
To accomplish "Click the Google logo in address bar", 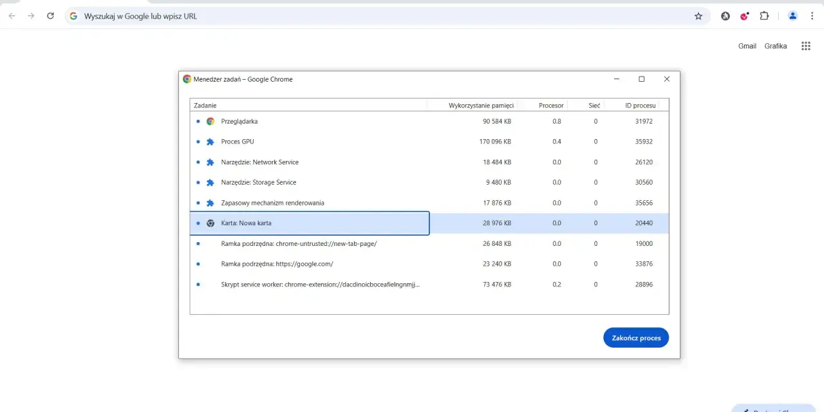I will pyautogui.click(x=73, y=16).
